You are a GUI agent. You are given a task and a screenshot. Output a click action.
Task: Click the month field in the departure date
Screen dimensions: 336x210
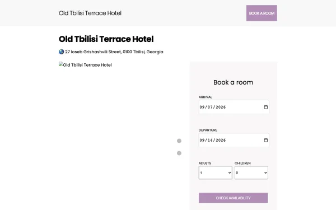pyautogui.click(x=202, y=140)
